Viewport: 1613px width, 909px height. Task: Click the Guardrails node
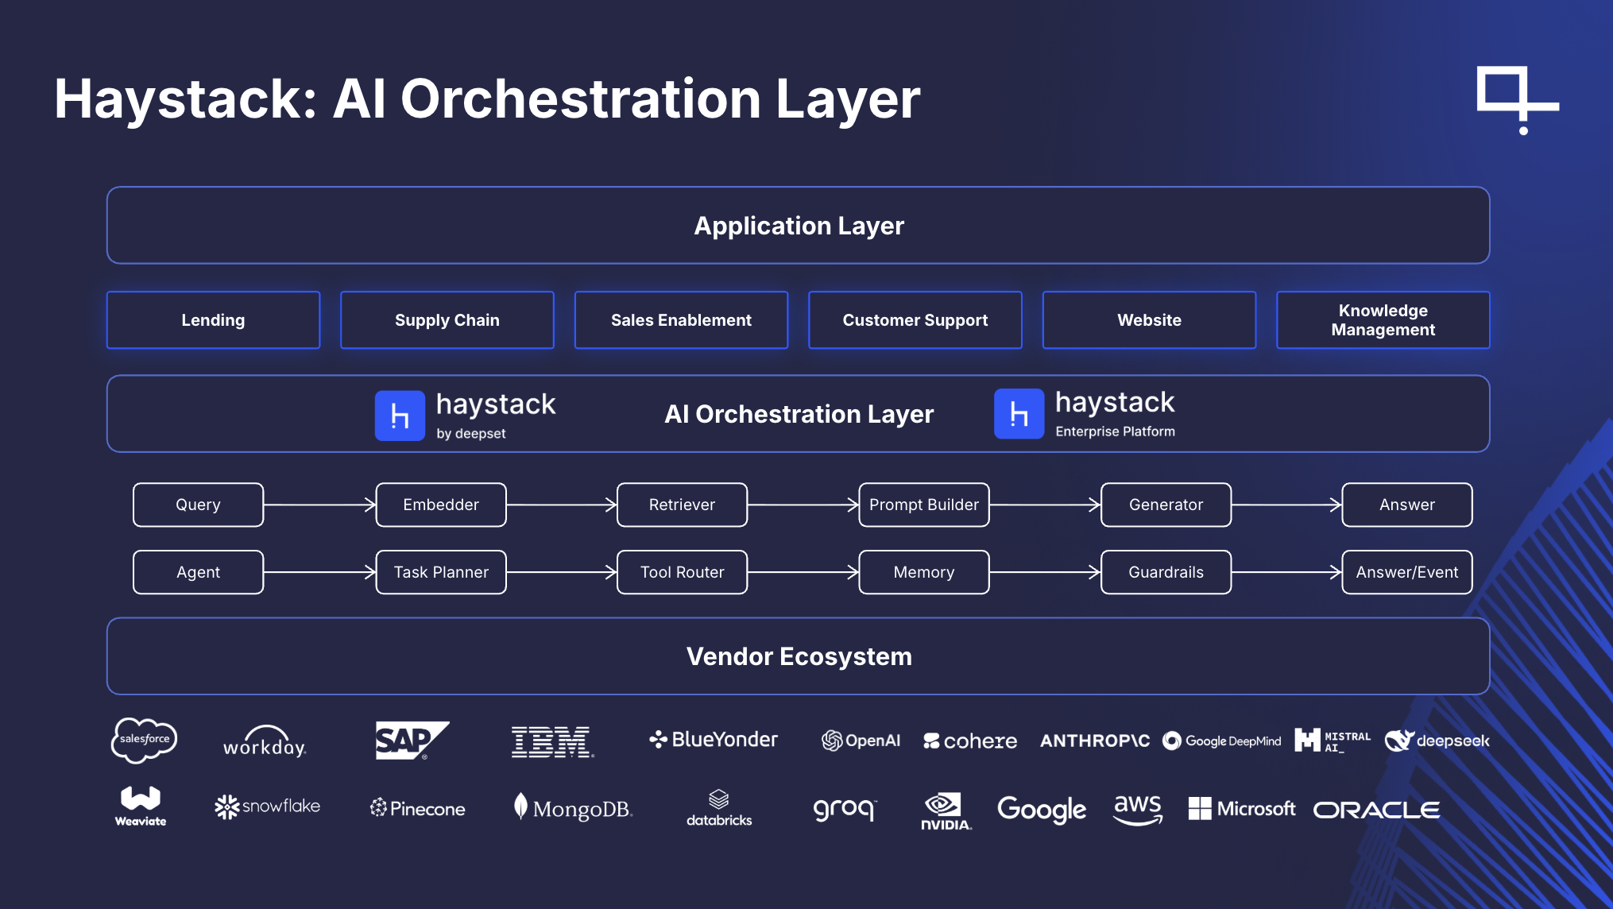click(1166, 572)
